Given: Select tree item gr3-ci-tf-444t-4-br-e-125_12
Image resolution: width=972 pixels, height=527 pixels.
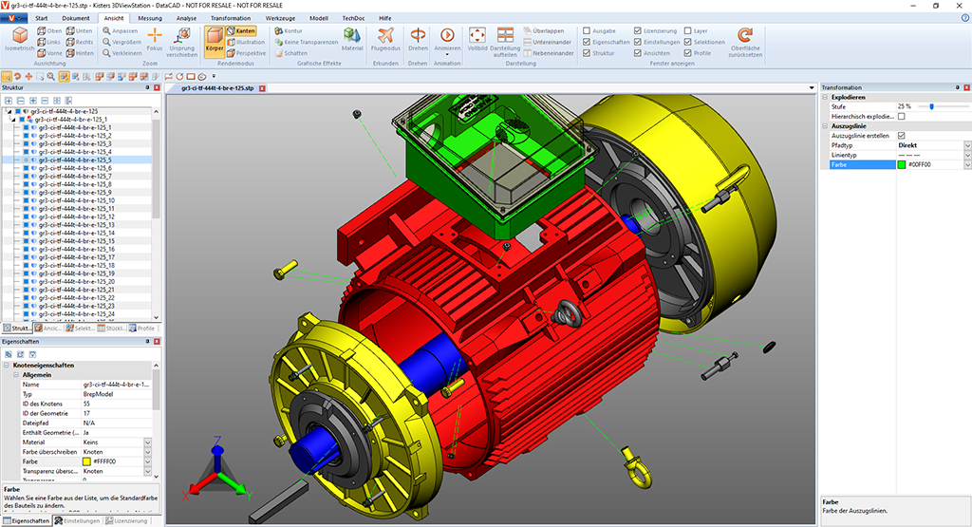Looking at the screenshot, I should pos(76,217).
